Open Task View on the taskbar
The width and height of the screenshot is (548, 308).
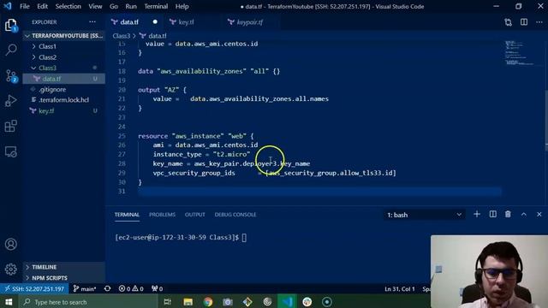coord(168,302)
